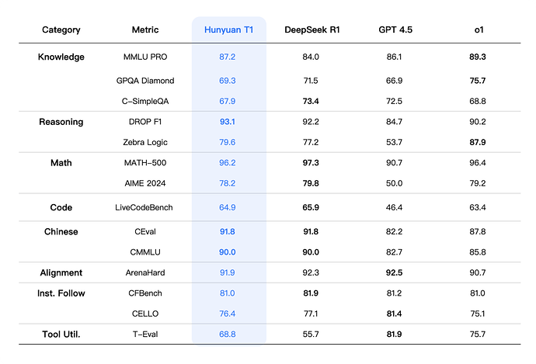Click the Tool Util. category label

pos(61,334)
